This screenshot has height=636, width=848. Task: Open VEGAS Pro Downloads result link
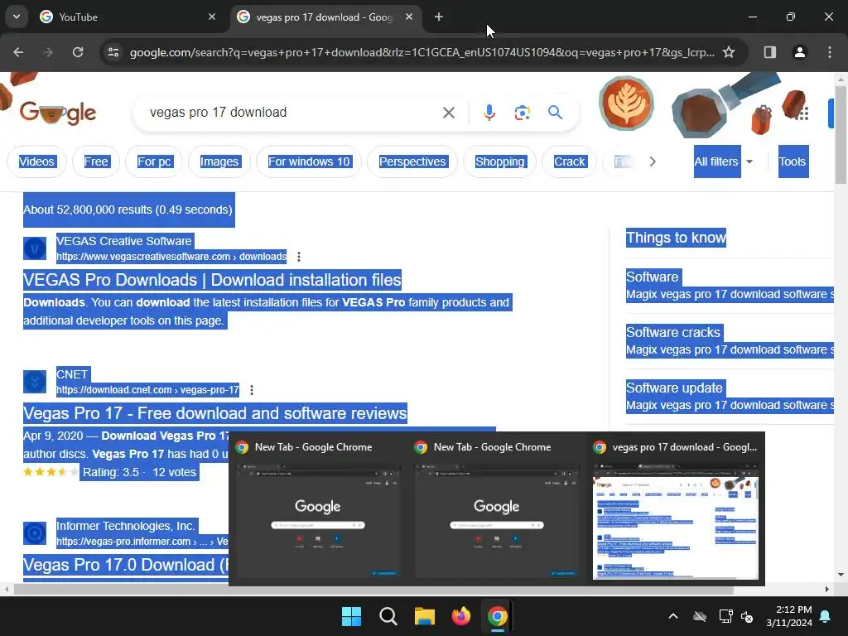[x=212, y=280]
